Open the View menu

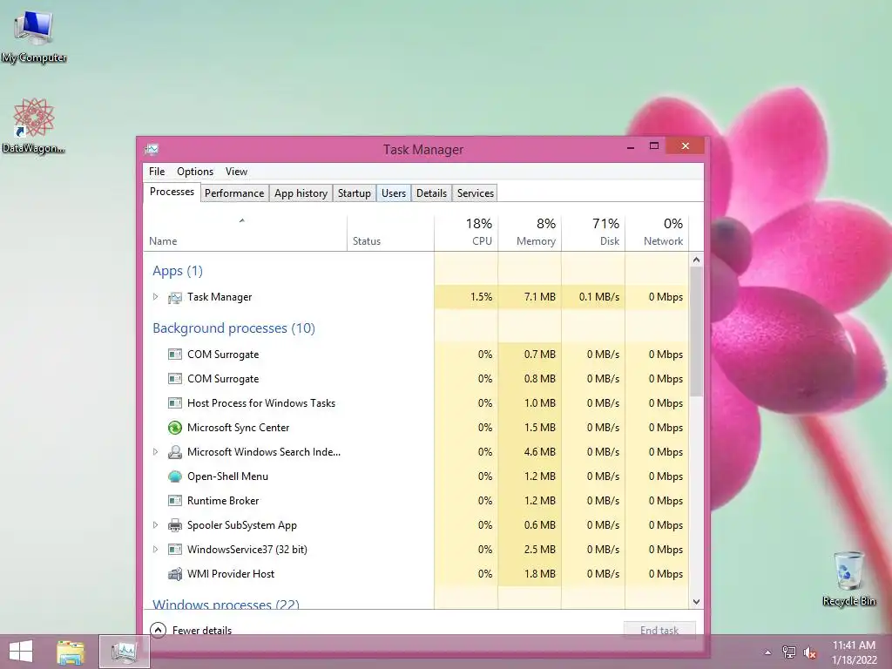(x=236, y=172)
